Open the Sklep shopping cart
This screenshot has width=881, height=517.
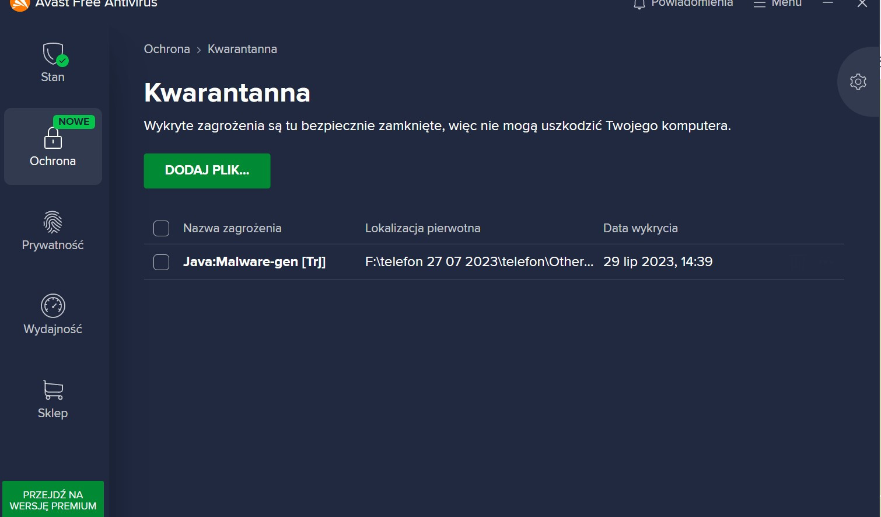[x=53, y=399]
